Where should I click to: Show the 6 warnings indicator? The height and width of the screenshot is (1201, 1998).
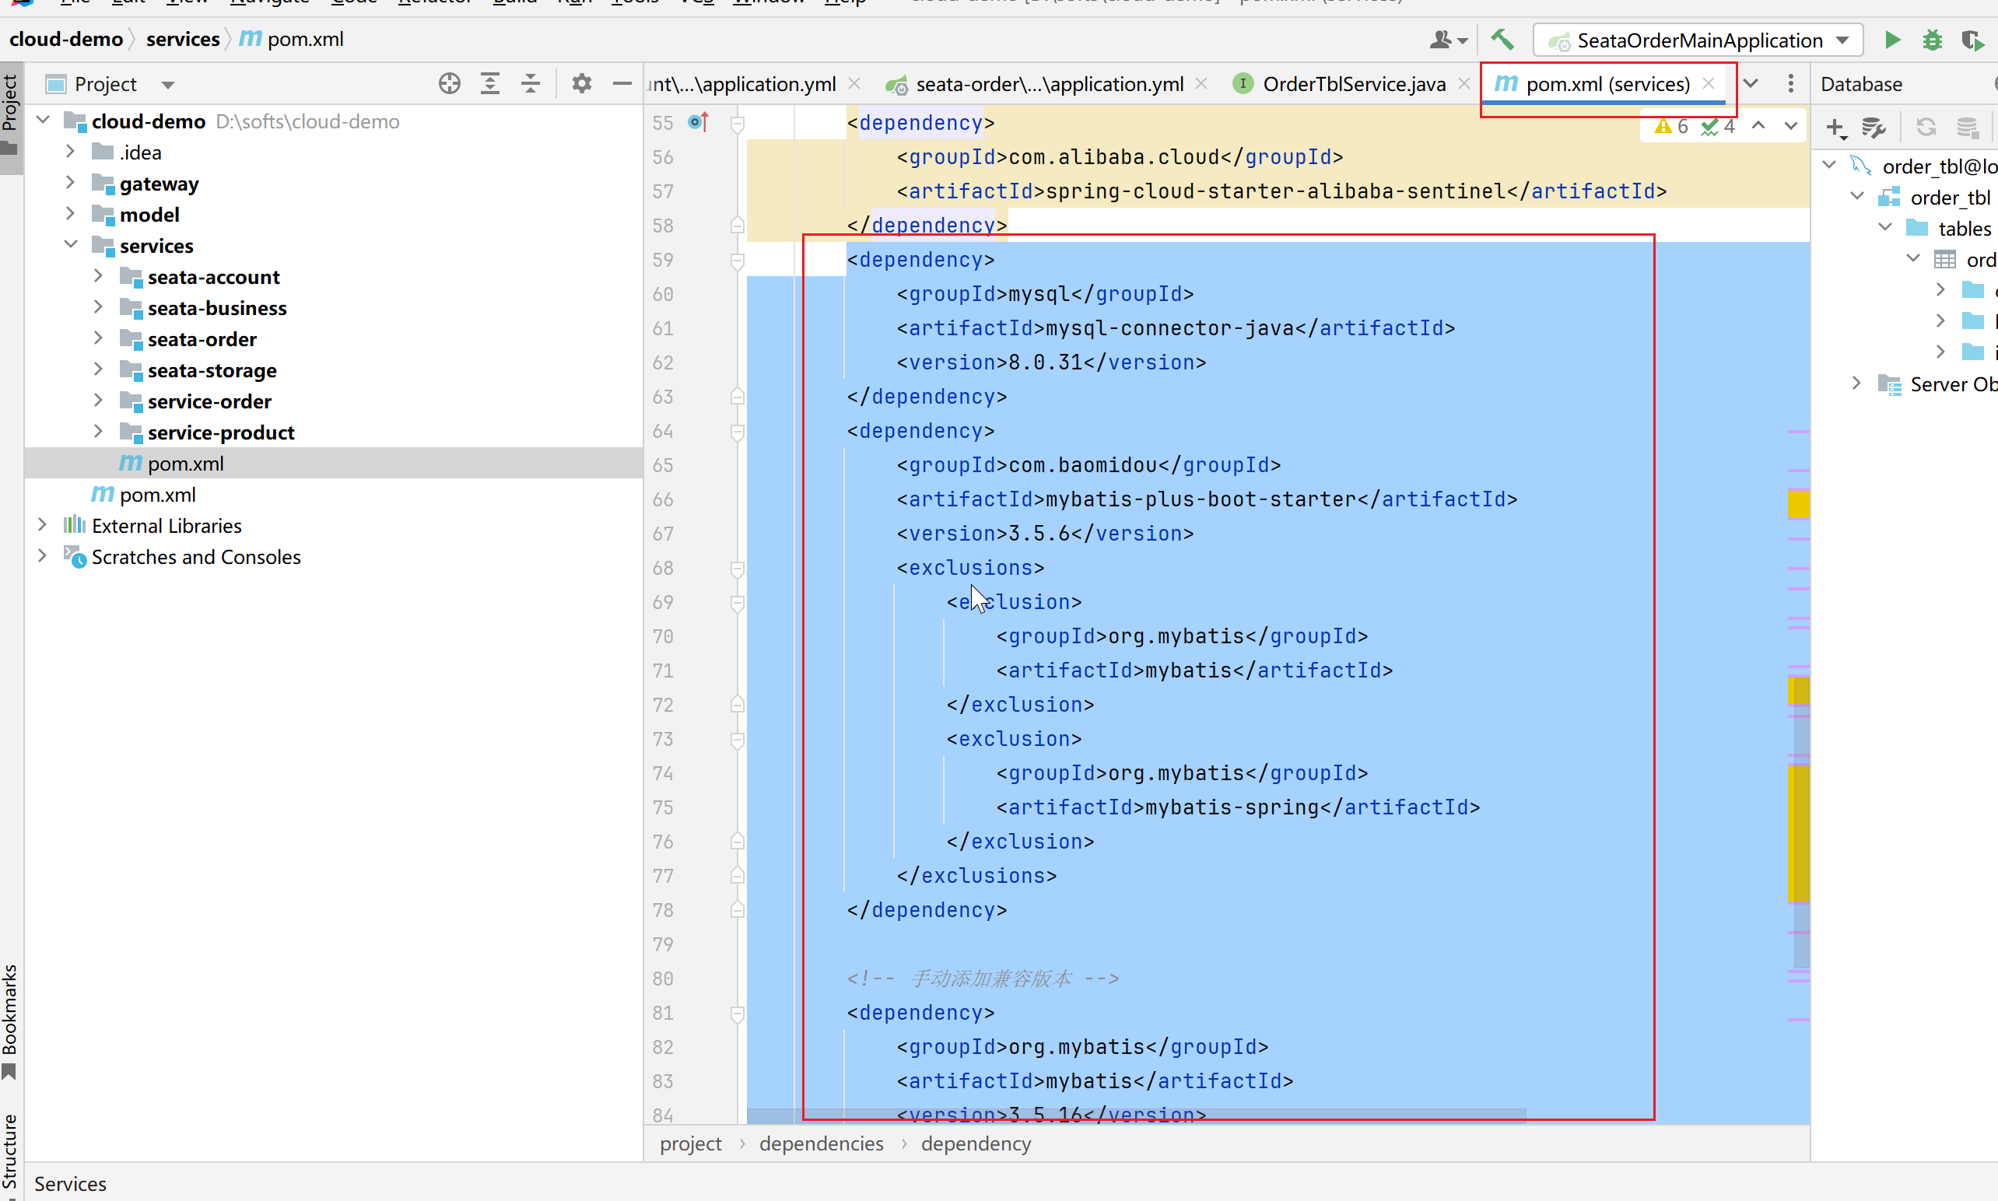click(x=1671, y=126)
